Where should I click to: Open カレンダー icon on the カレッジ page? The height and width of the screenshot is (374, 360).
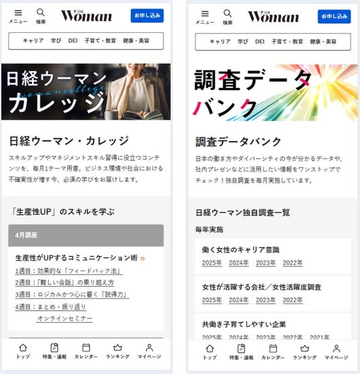(x=86, y=351)
